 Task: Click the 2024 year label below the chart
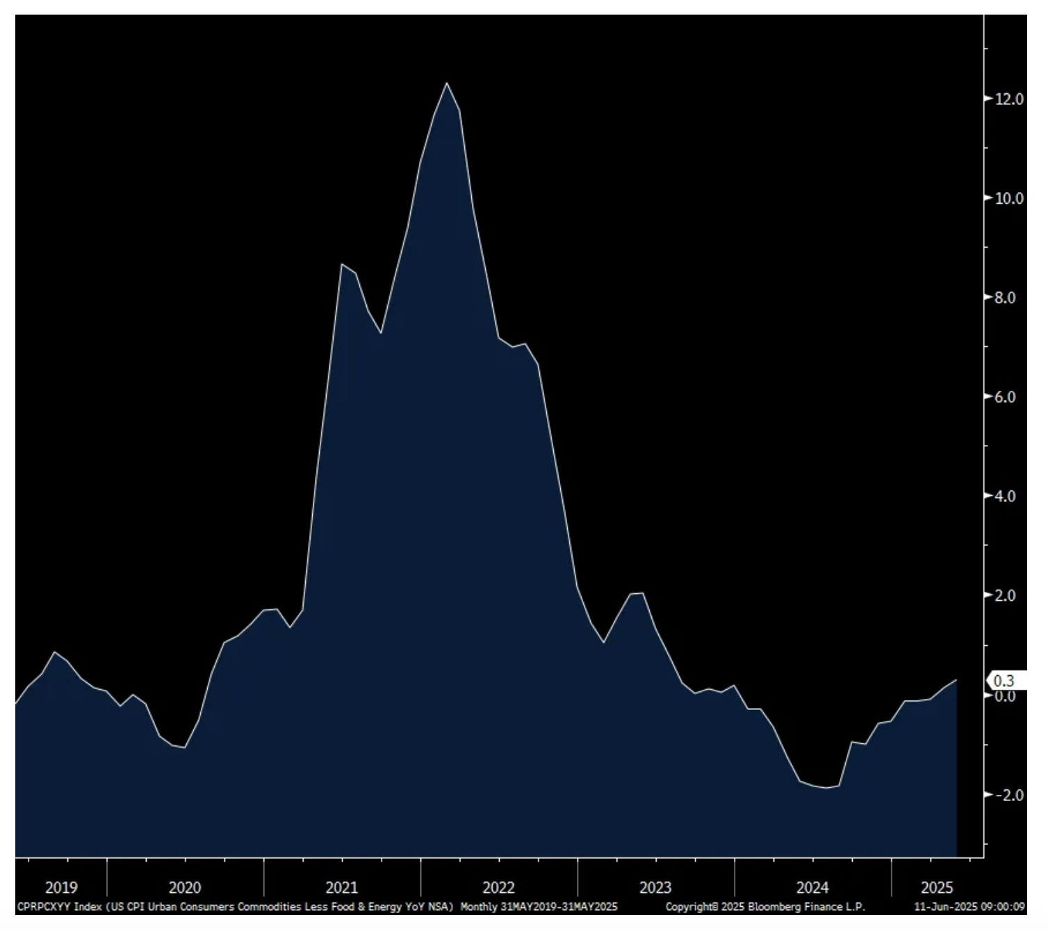pyautogui.click(x=812, y=887)
